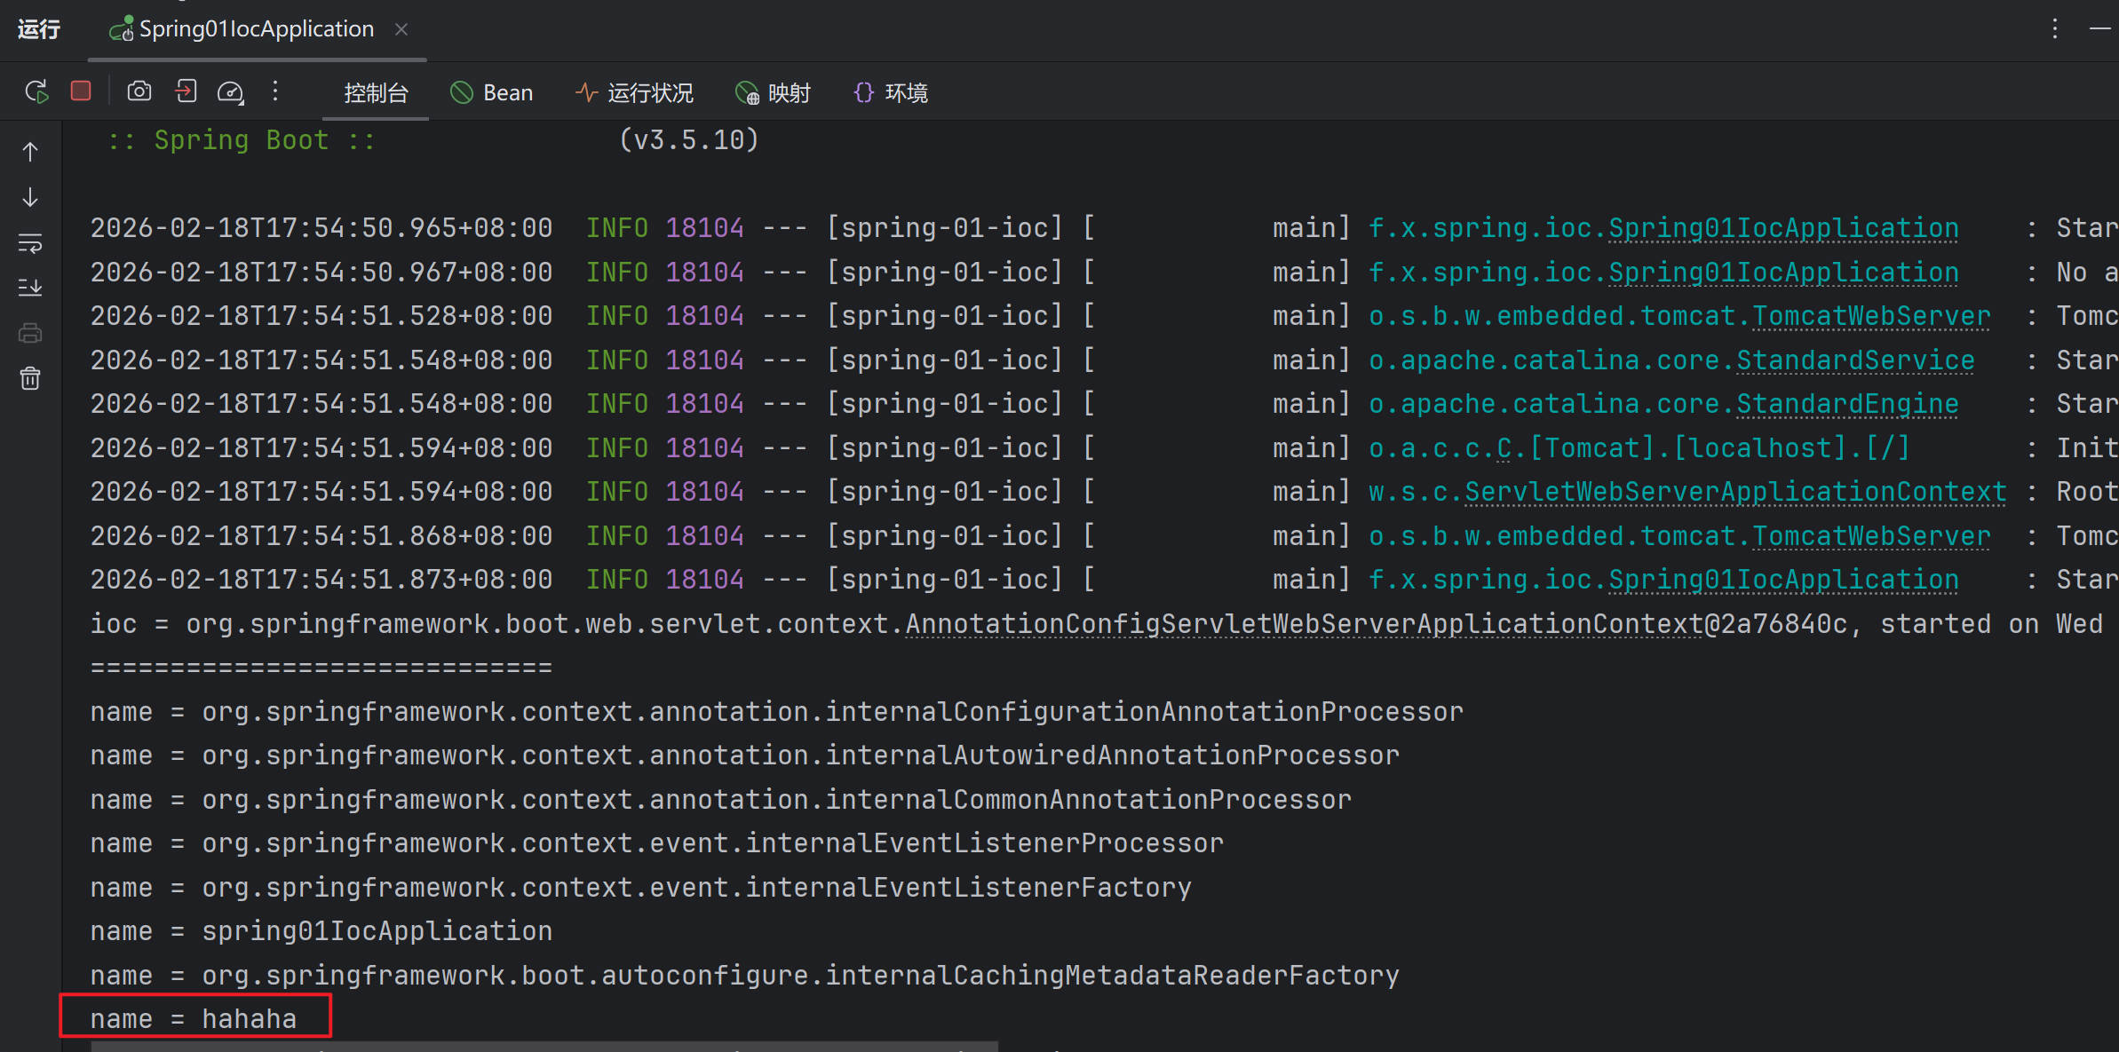Open run tool window options menu

pyautogui.click(x=2054, y=29)
